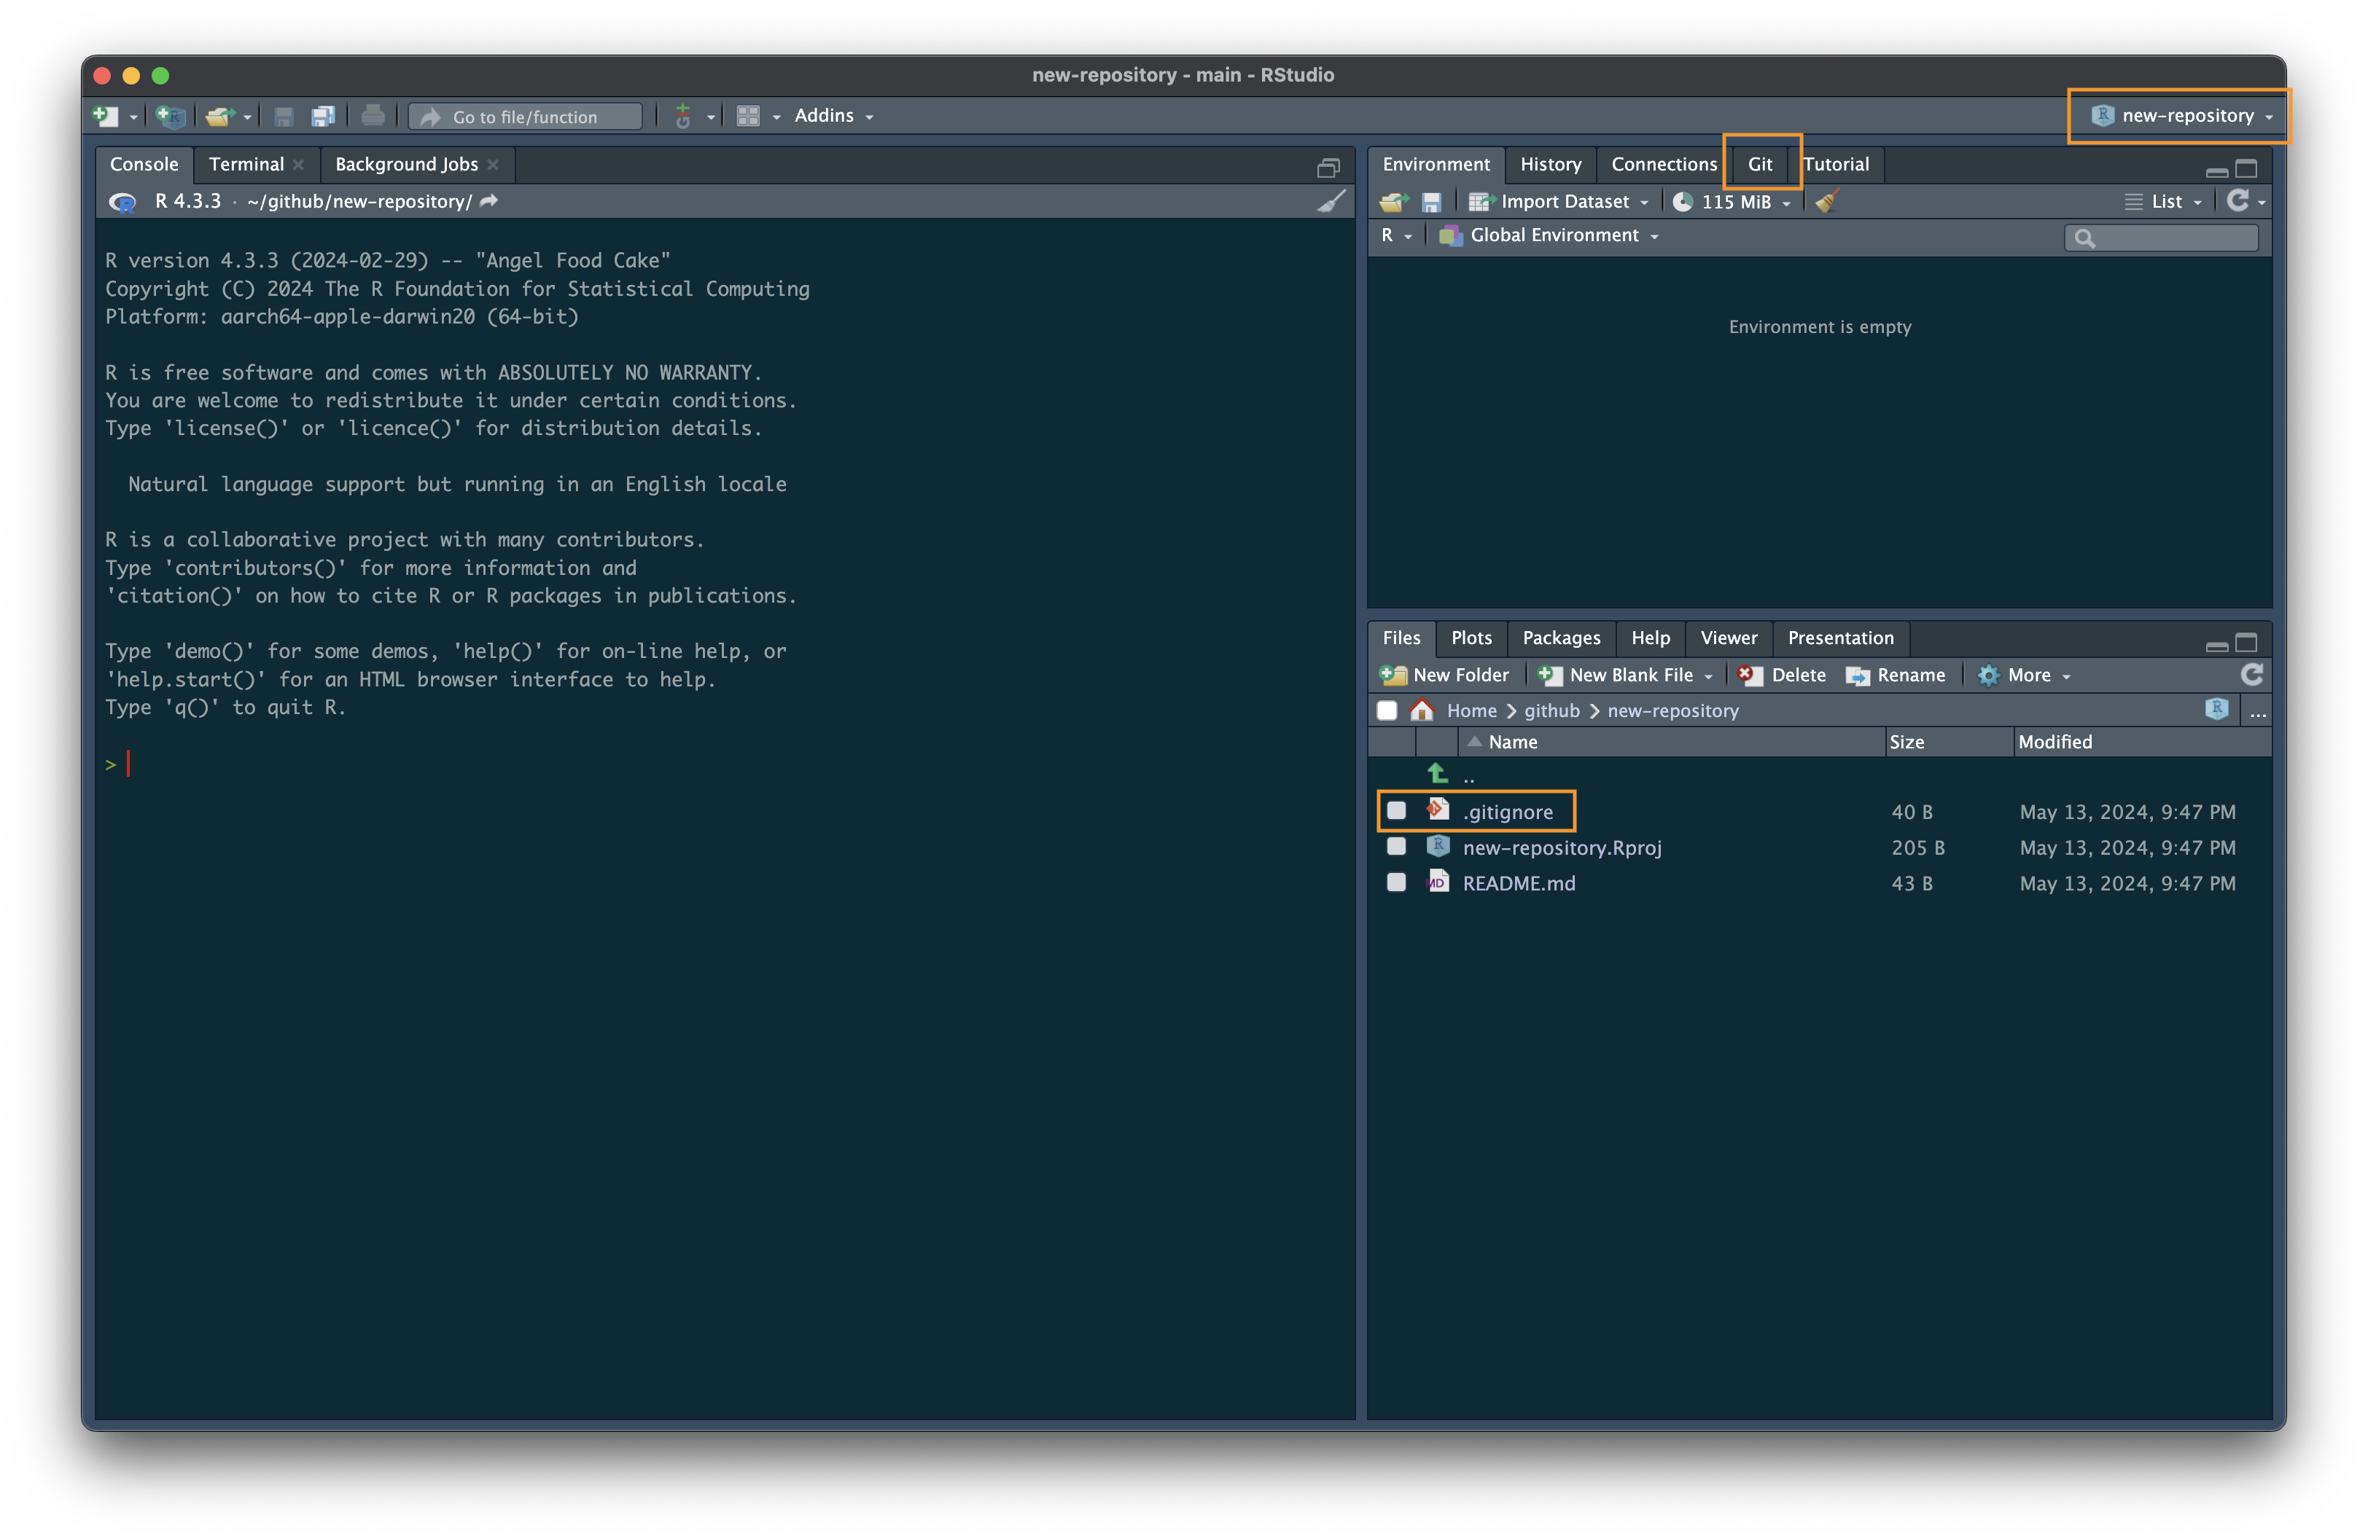2368x1539 pixels.
Task: Click the Print icon in toolbar
Action: [373, 117]
